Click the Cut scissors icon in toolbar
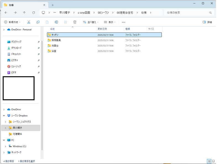Screen dimensions: 221x164 (28, 22)
